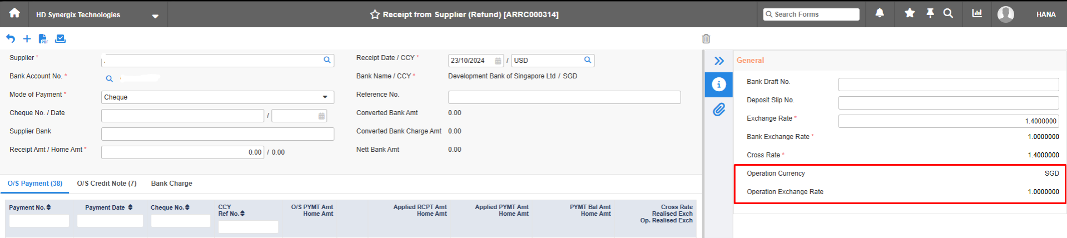1067x238 pixels.
Task: Click the PYMT Bal Amt column header
Action: click(x=590, y=207)
